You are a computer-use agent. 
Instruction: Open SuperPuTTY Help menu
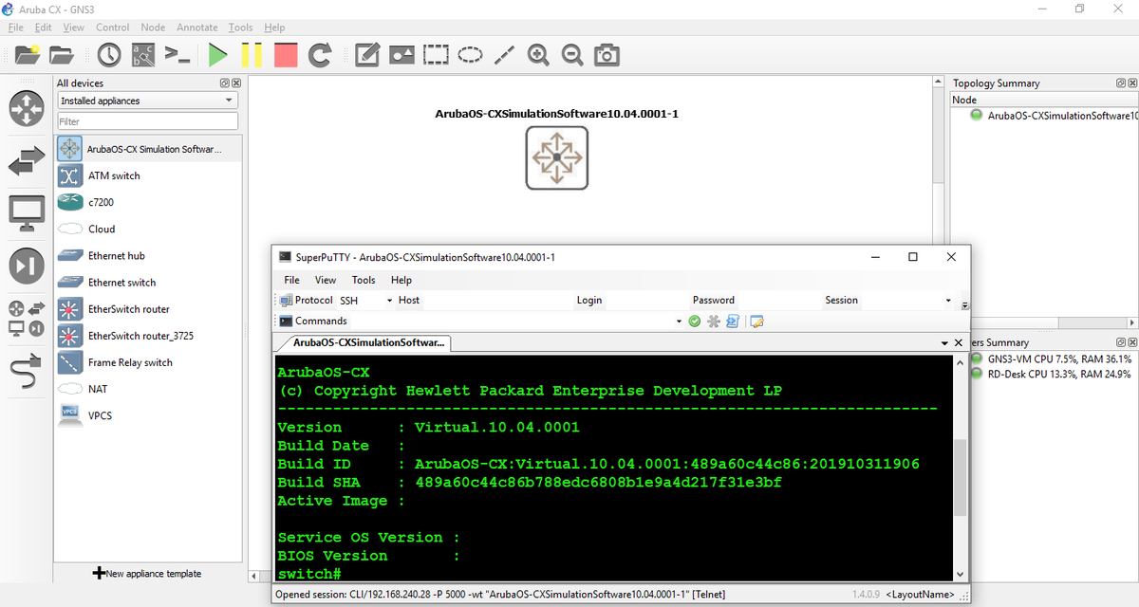[401, 280]
